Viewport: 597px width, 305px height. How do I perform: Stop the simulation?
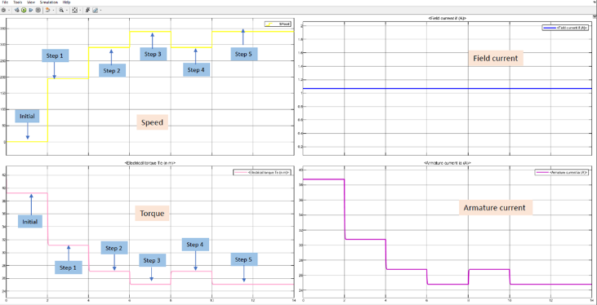[x=38, y=10]
